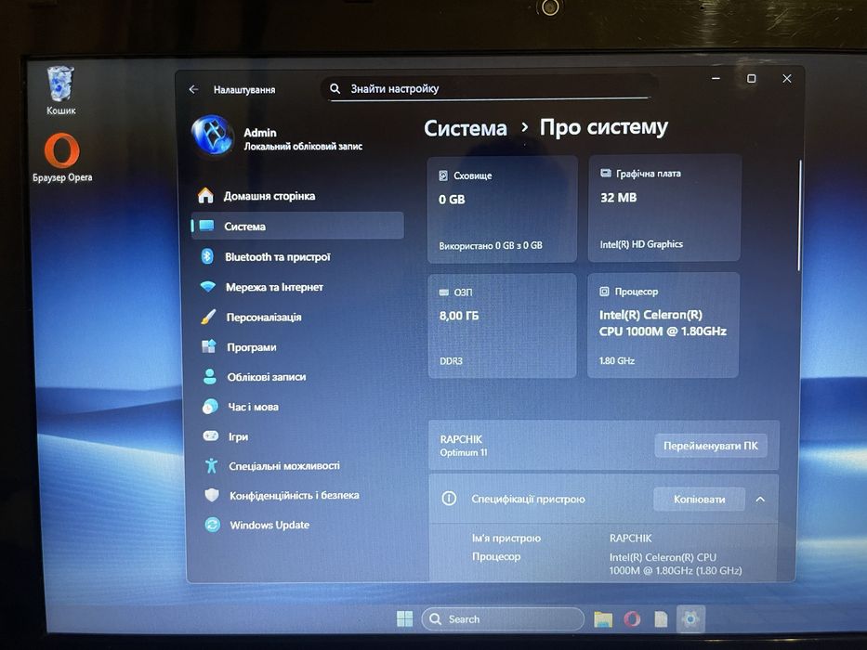This screenshot has height=650, width=867.
Task: Click the settings window vertical scrollbar
Action: [798, 215]
